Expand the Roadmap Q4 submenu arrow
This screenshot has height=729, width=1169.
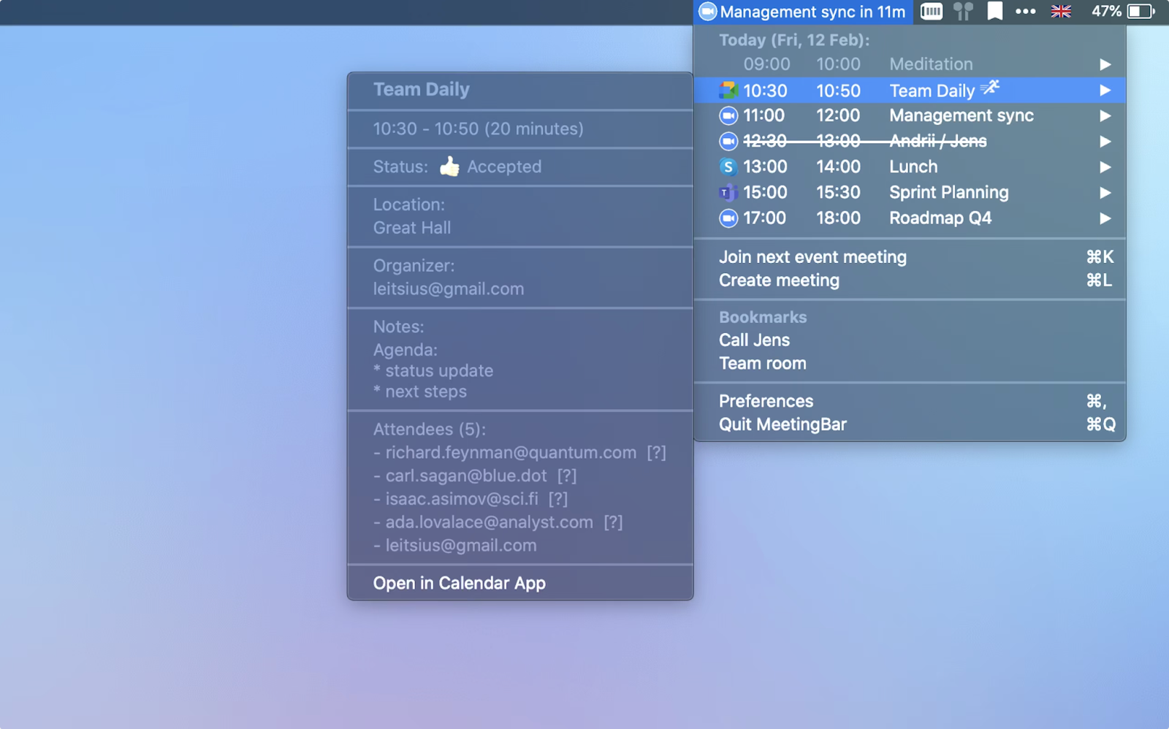[1105, 218]
